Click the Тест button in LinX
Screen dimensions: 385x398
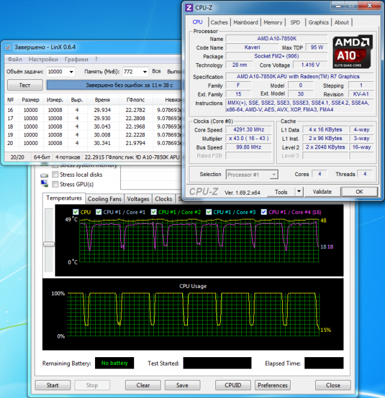(25, 85)
